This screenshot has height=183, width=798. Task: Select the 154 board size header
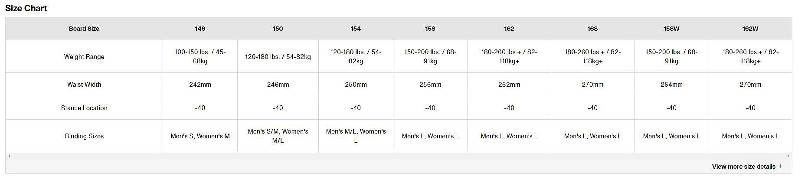[356, 29]
